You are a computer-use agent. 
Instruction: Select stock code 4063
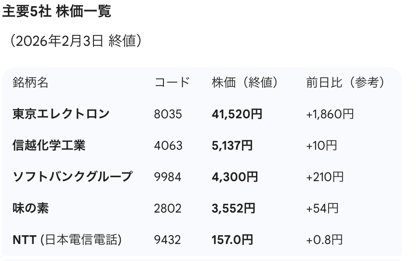click(x=168, y=145)
